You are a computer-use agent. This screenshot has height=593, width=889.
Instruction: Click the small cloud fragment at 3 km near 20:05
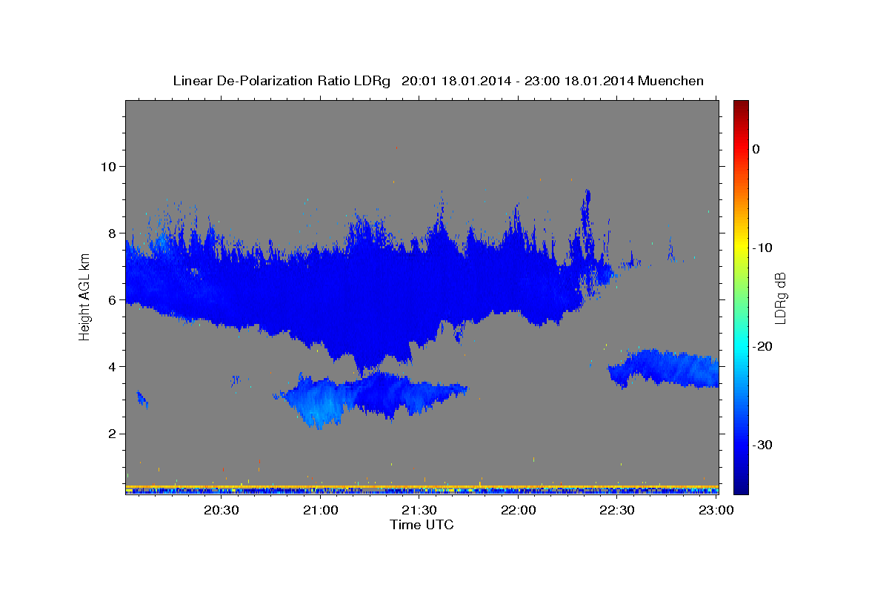click(142, 400)
